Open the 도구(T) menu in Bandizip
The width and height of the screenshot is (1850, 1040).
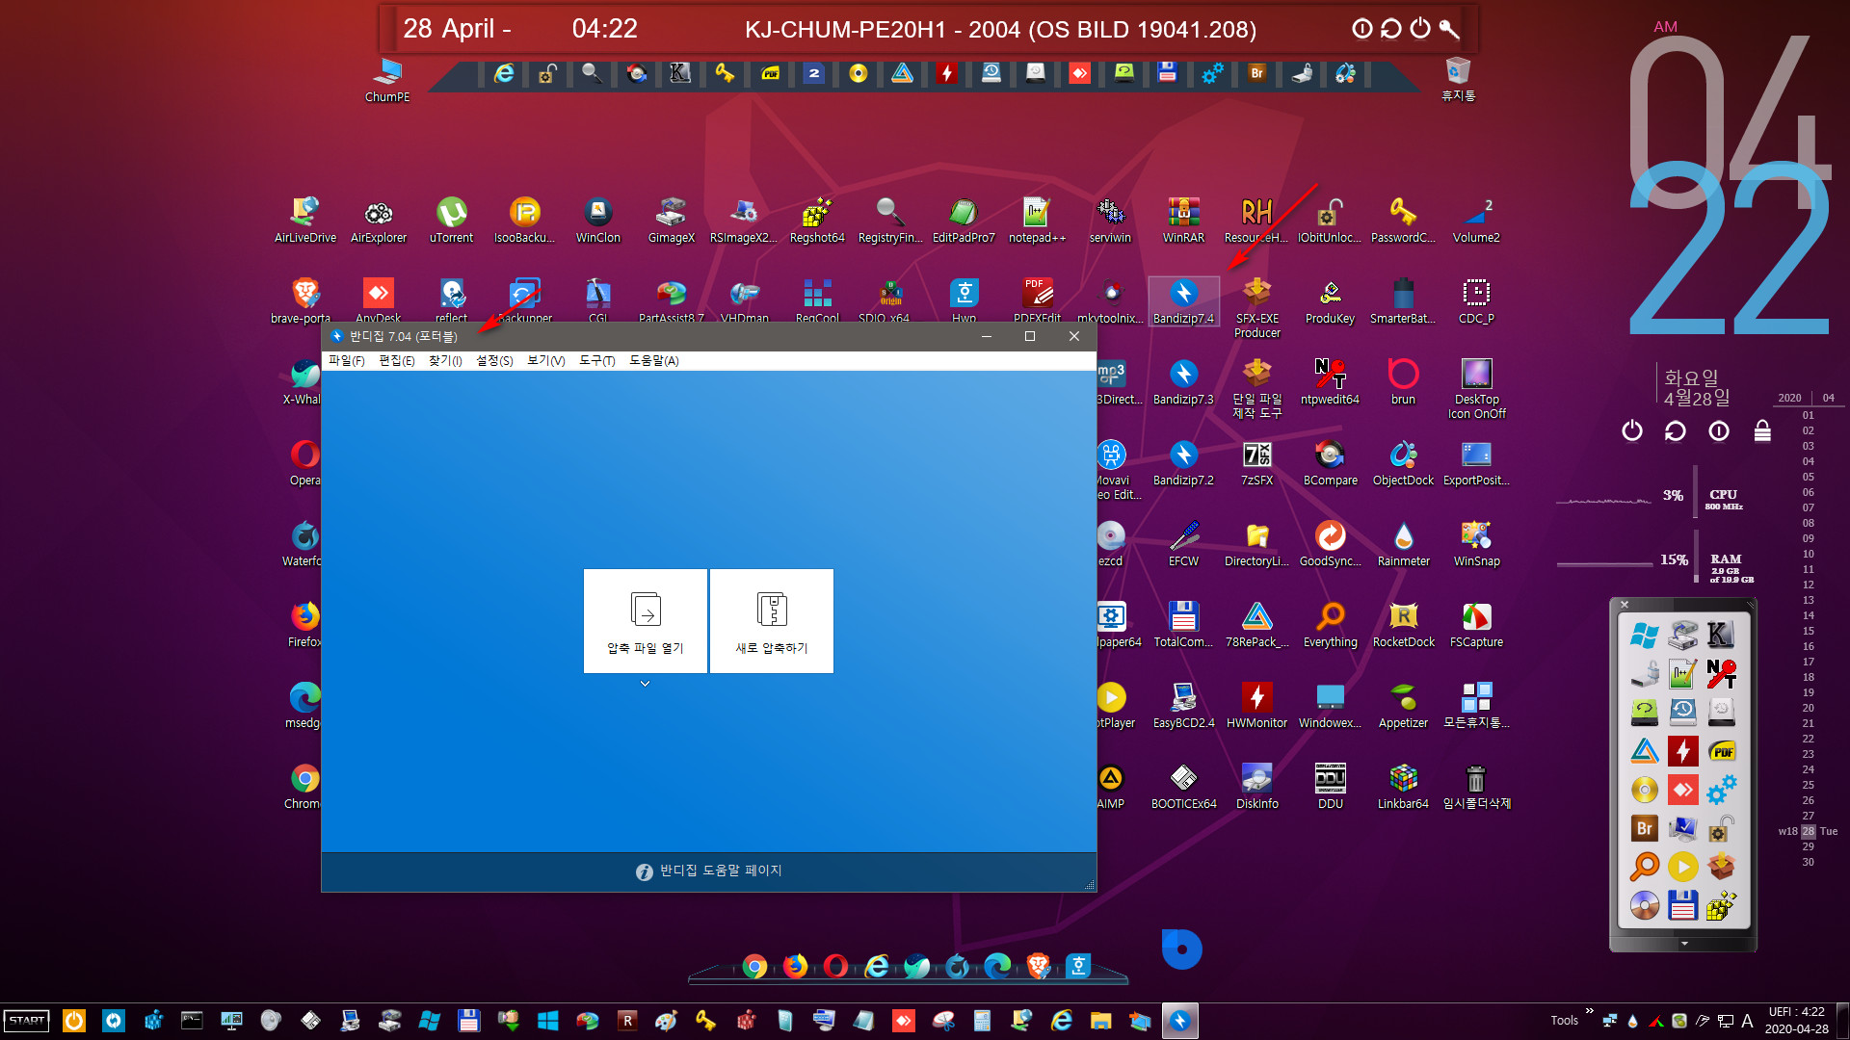(596, 360)
